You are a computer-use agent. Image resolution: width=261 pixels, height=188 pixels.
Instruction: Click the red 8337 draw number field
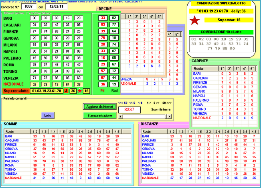pos(129,110)
